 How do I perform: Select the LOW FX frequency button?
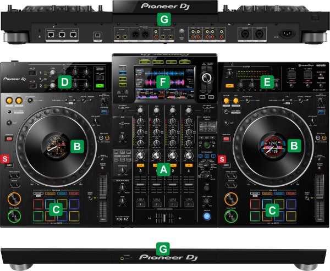point(201,156)
